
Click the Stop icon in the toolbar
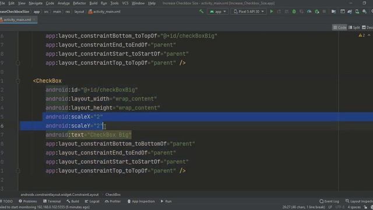point(324,12)
